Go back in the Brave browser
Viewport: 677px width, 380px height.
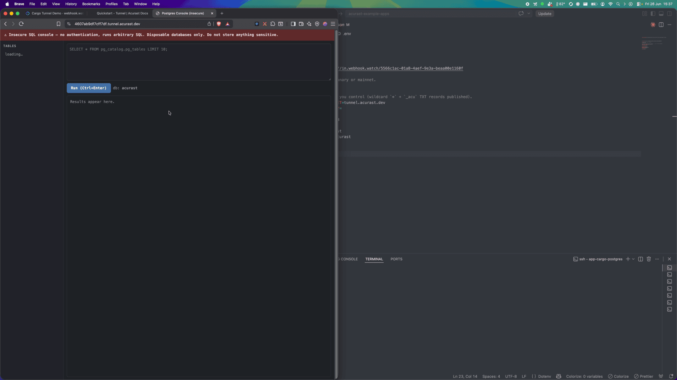(6, 24)
